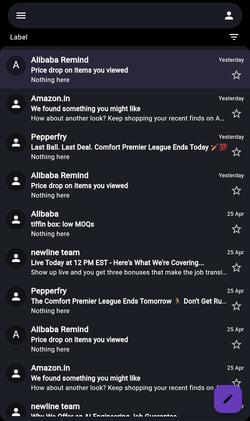Open the hamburger navigation menu
The width and height of the screenshot is (250, 421).
tap(21, 15)
